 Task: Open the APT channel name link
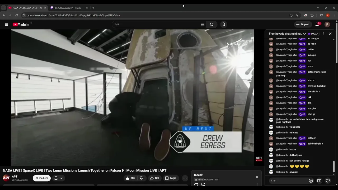[15, 177]
